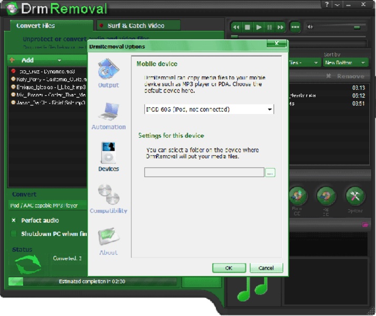Click the device folder path field
This screenshot has height=316, width=376.
point(204,172)
